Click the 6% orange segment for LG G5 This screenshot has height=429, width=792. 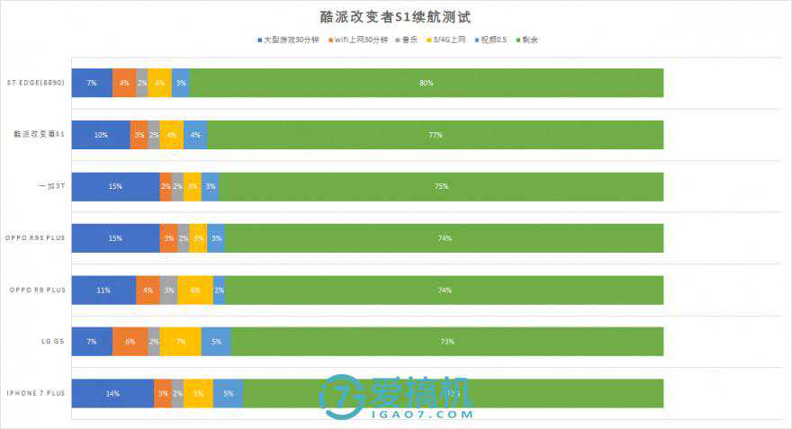pyautogui.click(x=130, y=342)
